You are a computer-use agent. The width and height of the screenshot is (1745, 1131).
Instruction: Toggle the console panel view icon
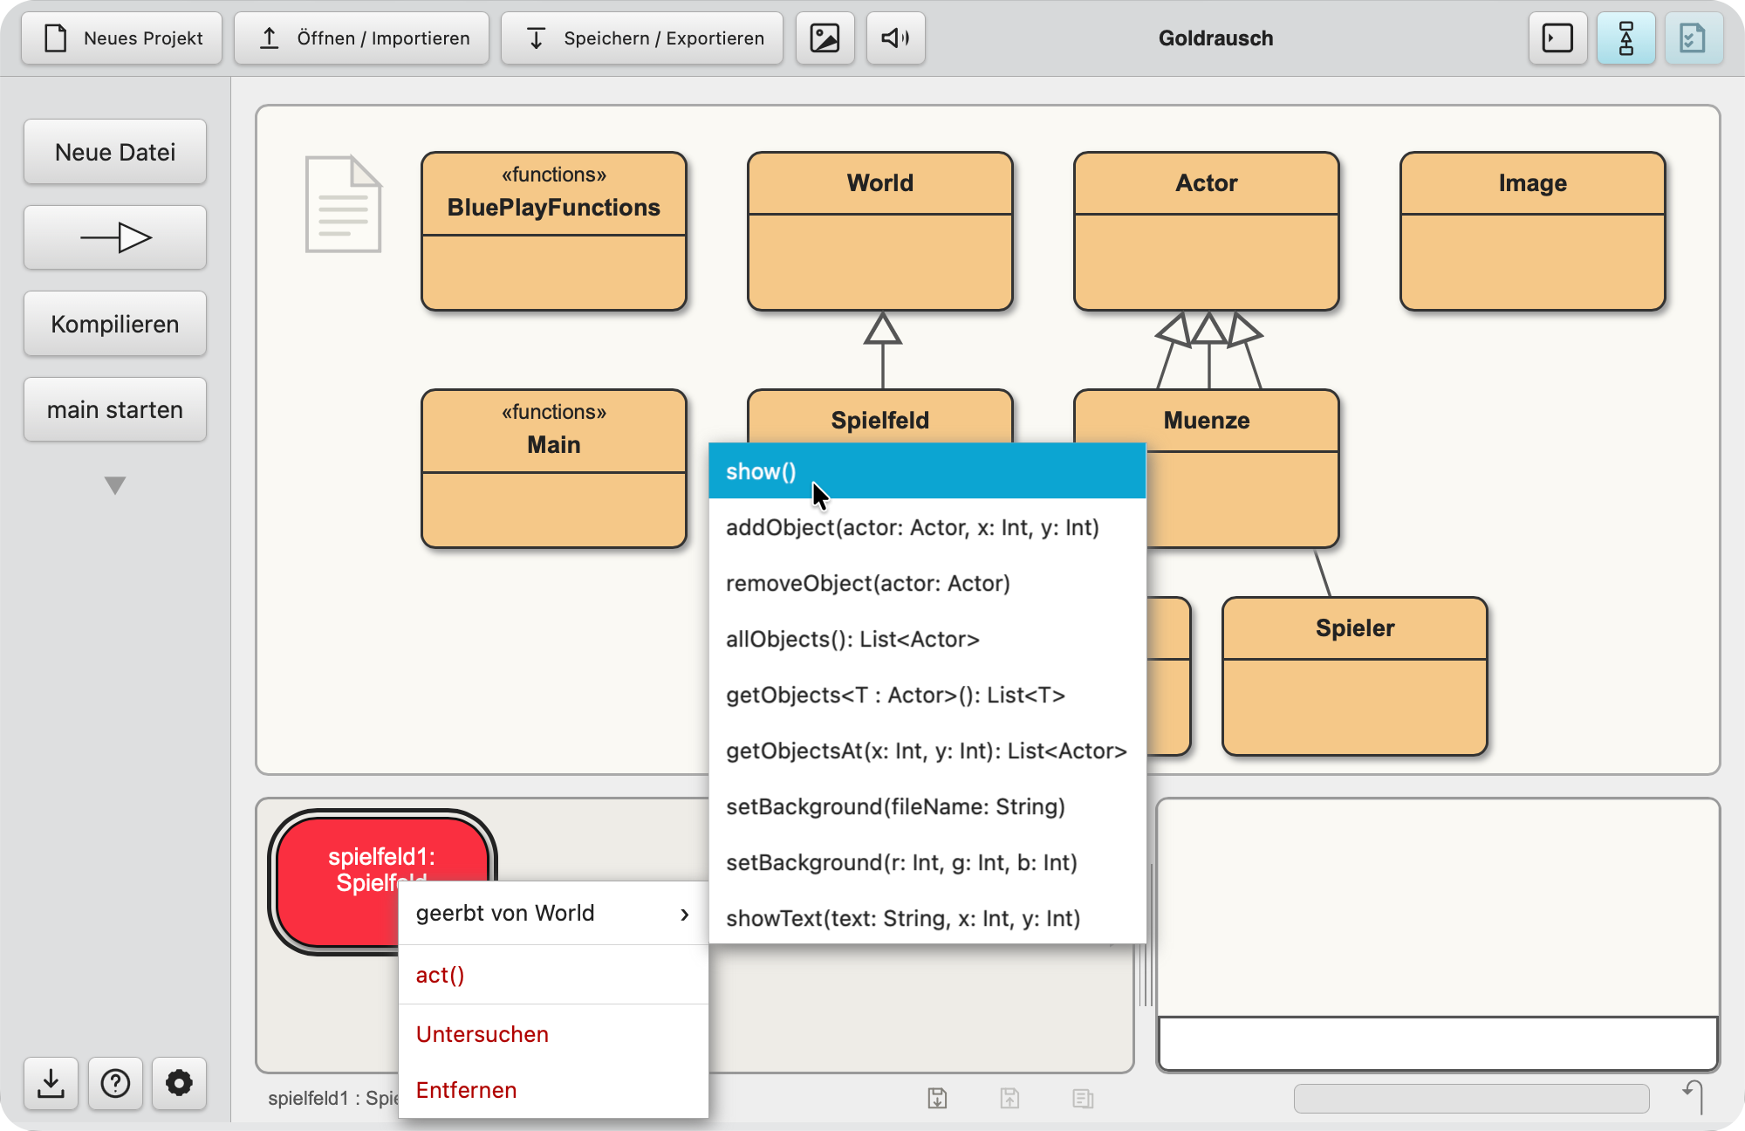1557,38
